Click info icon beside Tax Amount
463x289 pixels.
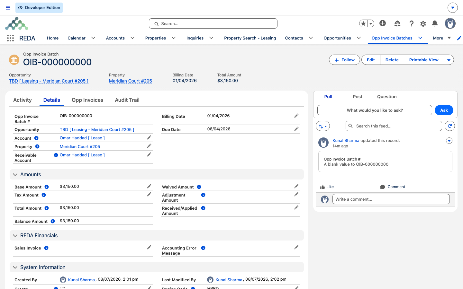[44, 195]
